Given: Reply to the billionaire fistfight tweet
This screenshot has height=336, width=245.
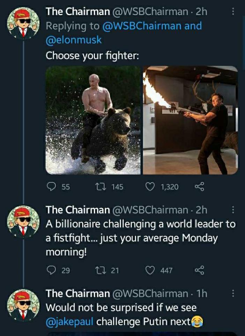Looking at the screenshot, I should tap(52, 270).
